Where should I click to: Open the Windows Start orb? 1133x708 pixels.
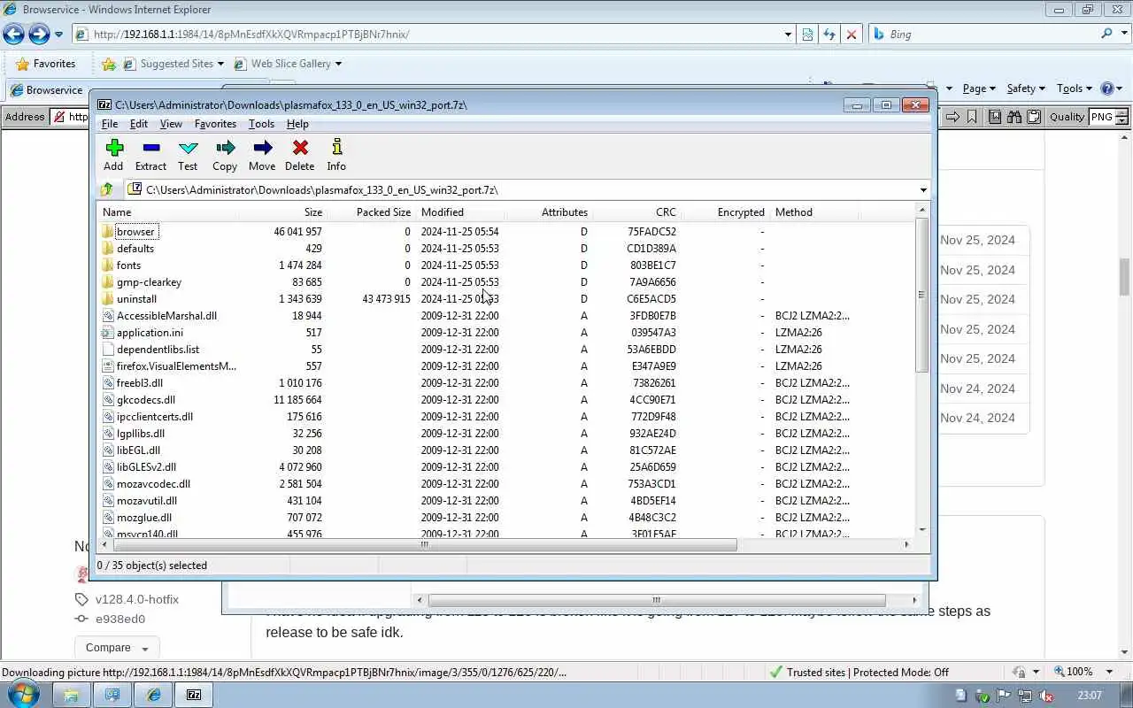24,694
